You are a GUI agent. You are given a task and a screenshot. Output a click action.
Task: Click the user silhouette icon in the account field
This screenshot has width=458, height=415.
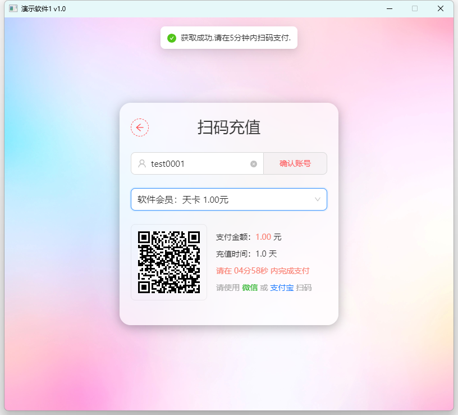click(x=142, y=163)
